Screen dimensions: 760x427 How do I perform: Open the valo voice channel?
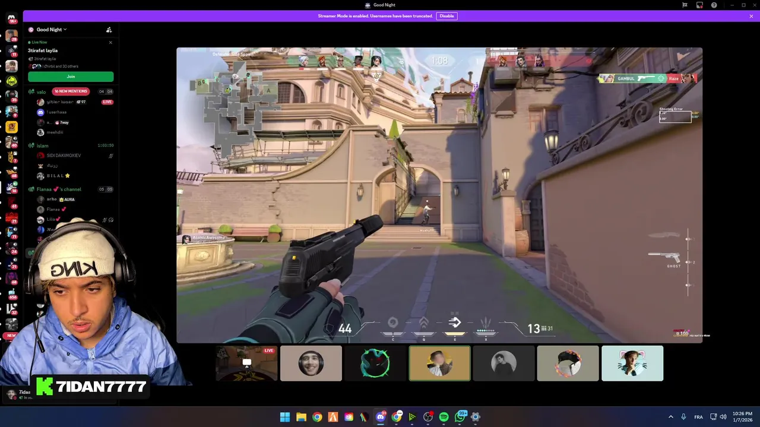tap(41, 92)
